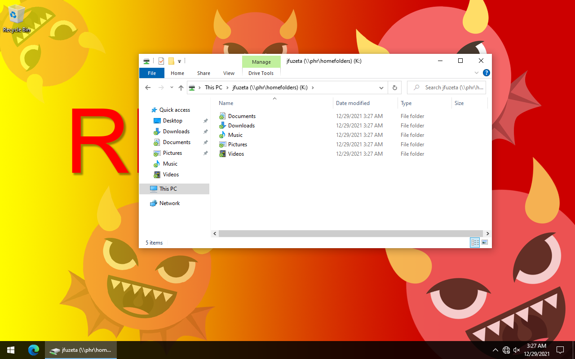Go up one level with the Up arrow
Image resolution: width=575 pixels, height=359 pixels.
click(181, 88)
